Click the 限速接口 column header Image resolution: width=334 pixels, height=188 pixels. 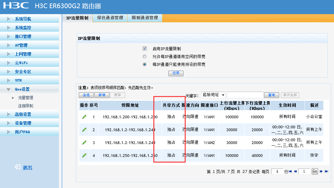pyautogui.click(x=209, y=105)
